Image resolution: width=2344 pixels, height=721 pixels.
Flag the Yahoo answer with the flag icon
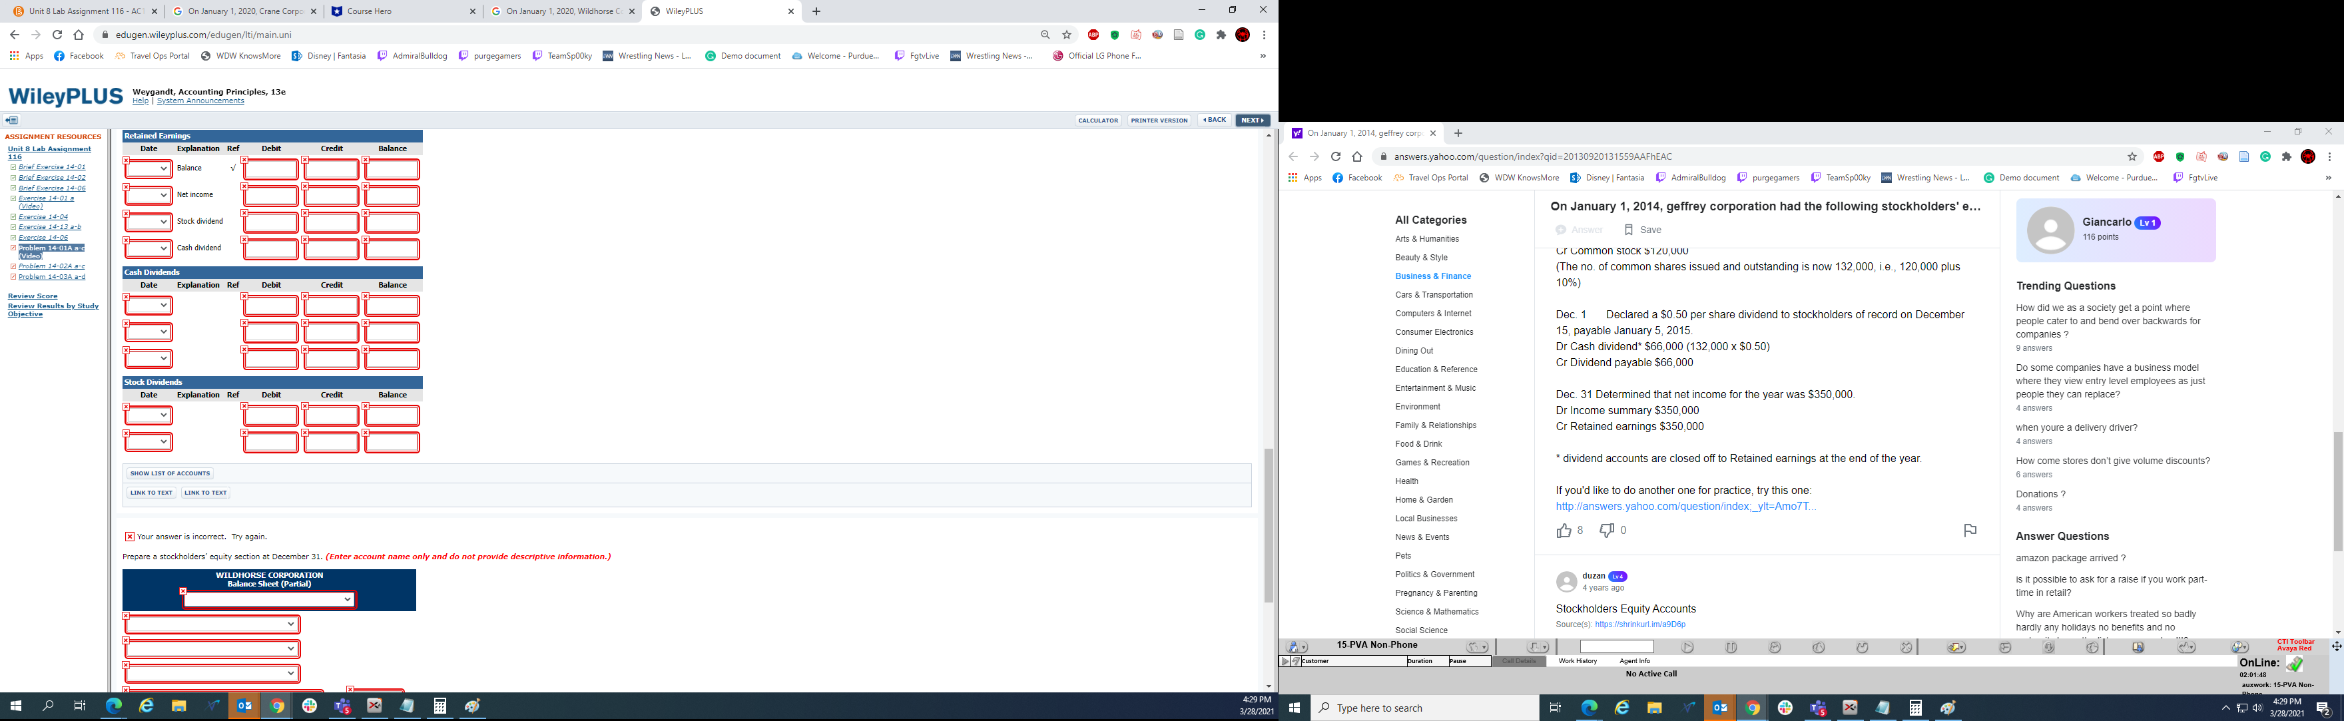[x=1969, y=531]
